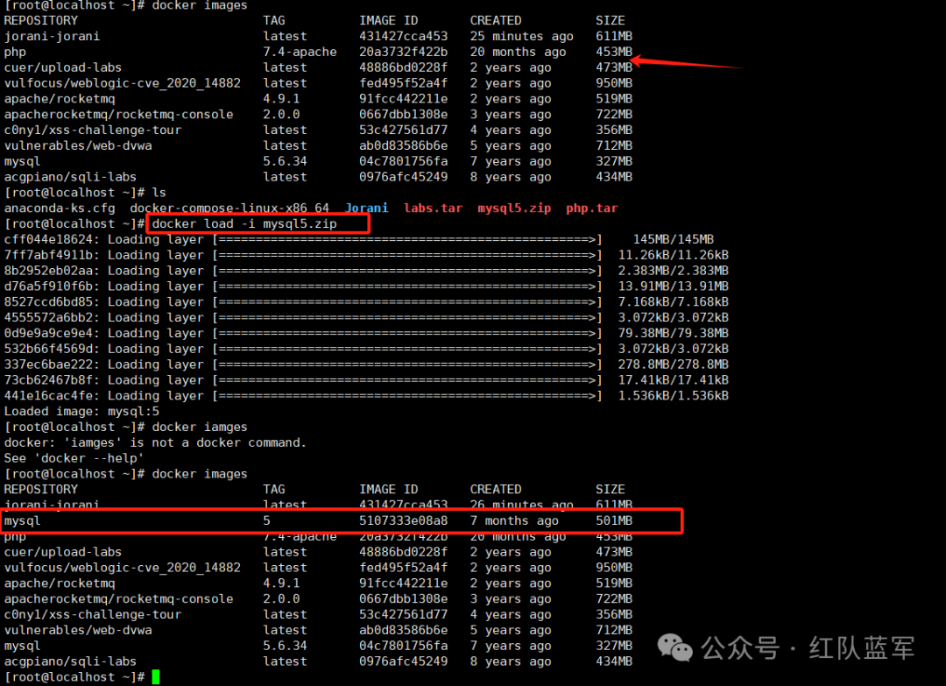Select layer ID '8b2952eb02aa'
Viewport: 946px width, 686px height.
[48, 271]
